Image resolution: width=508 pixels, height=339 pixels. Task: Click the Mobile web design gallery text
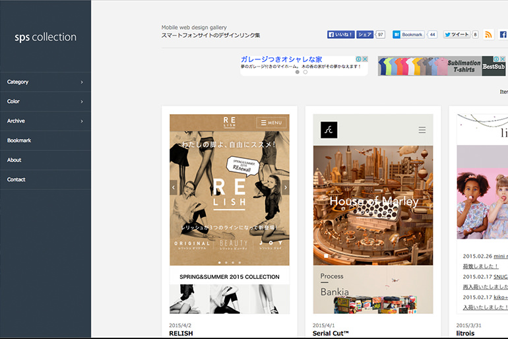[x=194, y=28]
